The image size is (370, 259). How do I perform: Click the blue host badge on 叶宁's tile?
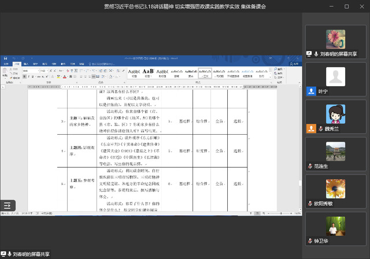tap(310, 91)
